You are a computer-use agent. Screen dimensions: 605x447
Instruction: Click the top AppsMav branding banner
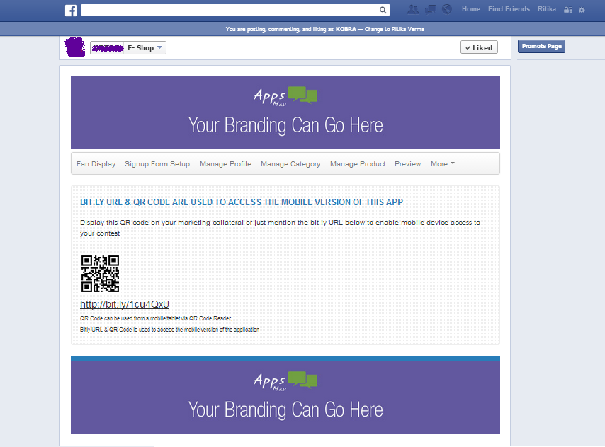pos(285,112)
